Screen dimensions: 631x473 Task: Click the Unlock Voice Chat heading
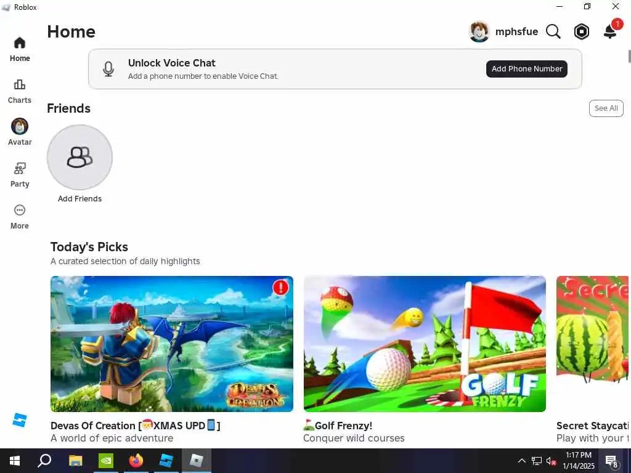pos(172,63)
